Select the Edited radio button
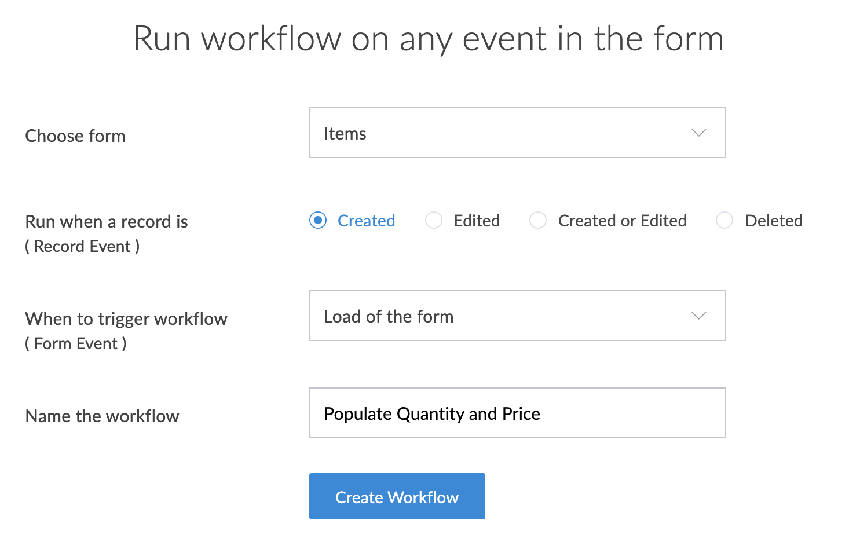Viewport: 849px width, 542px height. coord(434,221)
